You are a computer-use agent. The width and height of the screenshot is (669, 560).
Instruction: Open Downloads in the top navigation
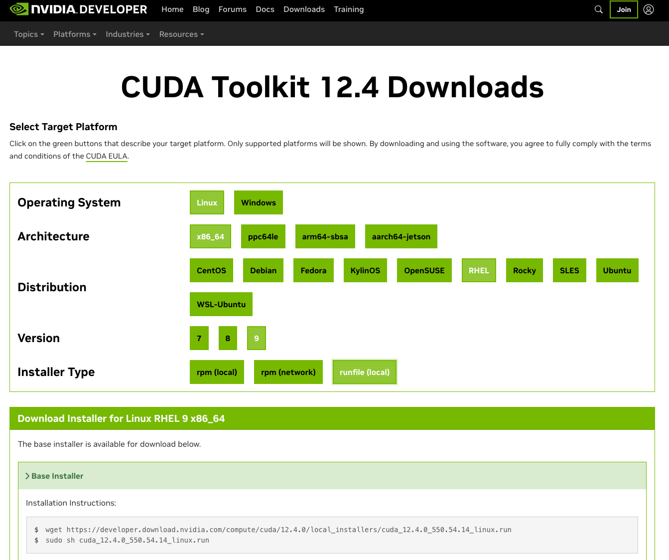(304, 9)
